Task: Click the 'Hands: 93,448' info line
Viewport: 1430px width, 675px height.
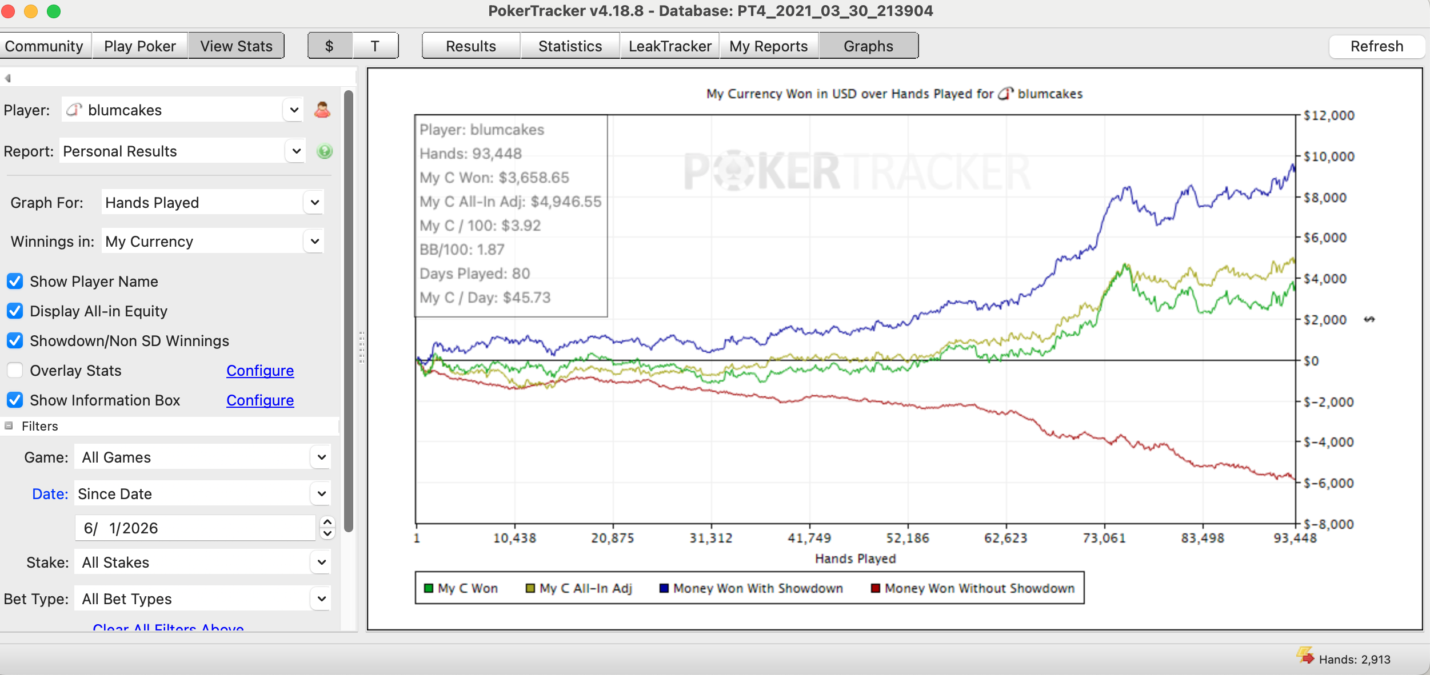Action: click(x=470, y=154)
